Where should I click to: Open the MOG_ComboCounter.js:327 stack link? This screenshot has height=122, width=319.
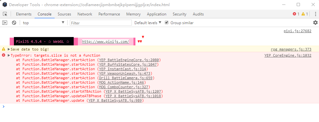pyautogui.click(x=124, y=87)
